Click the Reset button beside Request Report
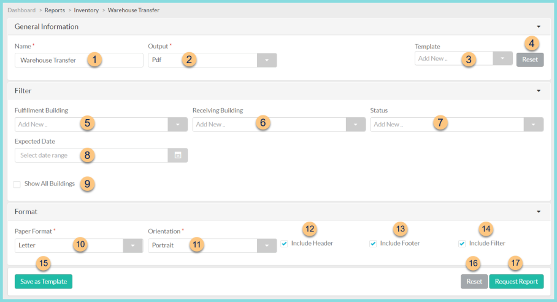This screenshot has height=302, width=557. tap(474, 281)
